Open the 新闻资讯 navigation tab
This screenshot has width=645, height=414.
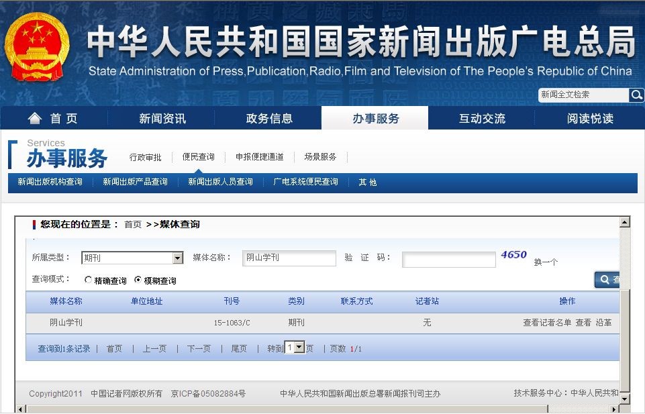point(162,118)
